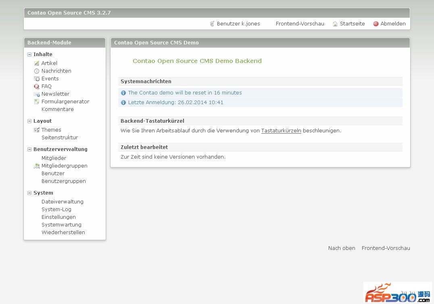Click the Nachrichten clock icon
The height and width of the screenshot is (304, 434).
click(37, 71)
